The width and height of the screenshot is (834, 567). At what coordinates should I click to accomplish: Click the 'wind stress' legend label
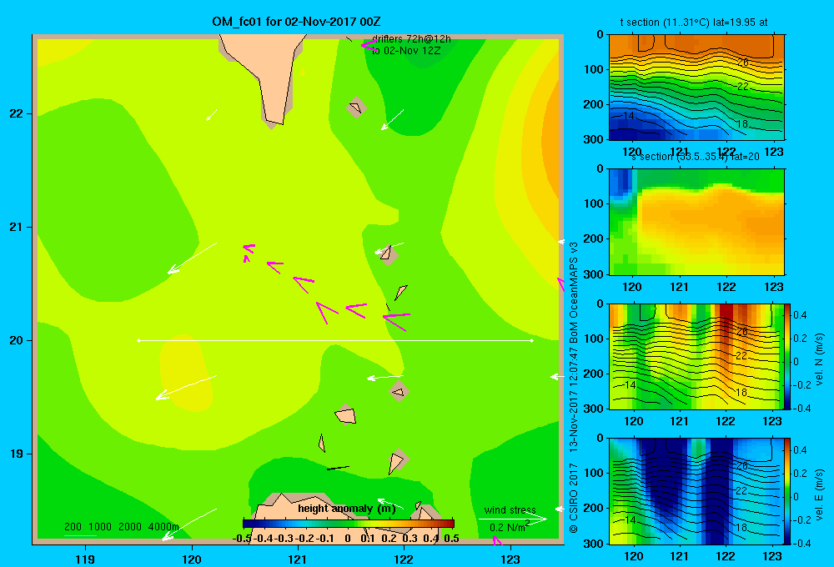tap(510, 510)
